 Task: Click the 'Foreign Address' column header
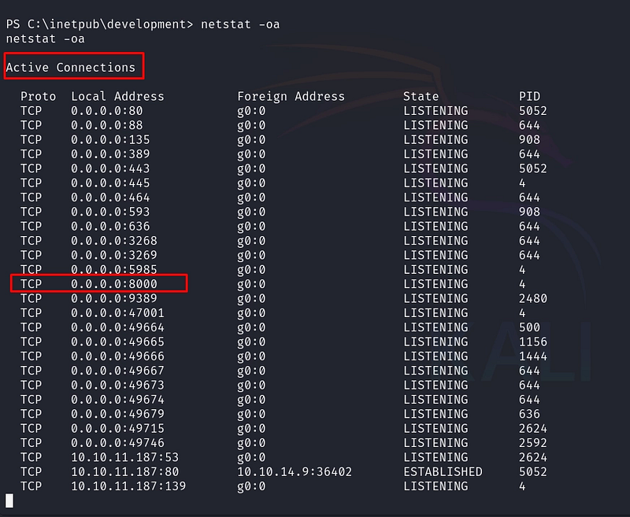coord(291,96)
